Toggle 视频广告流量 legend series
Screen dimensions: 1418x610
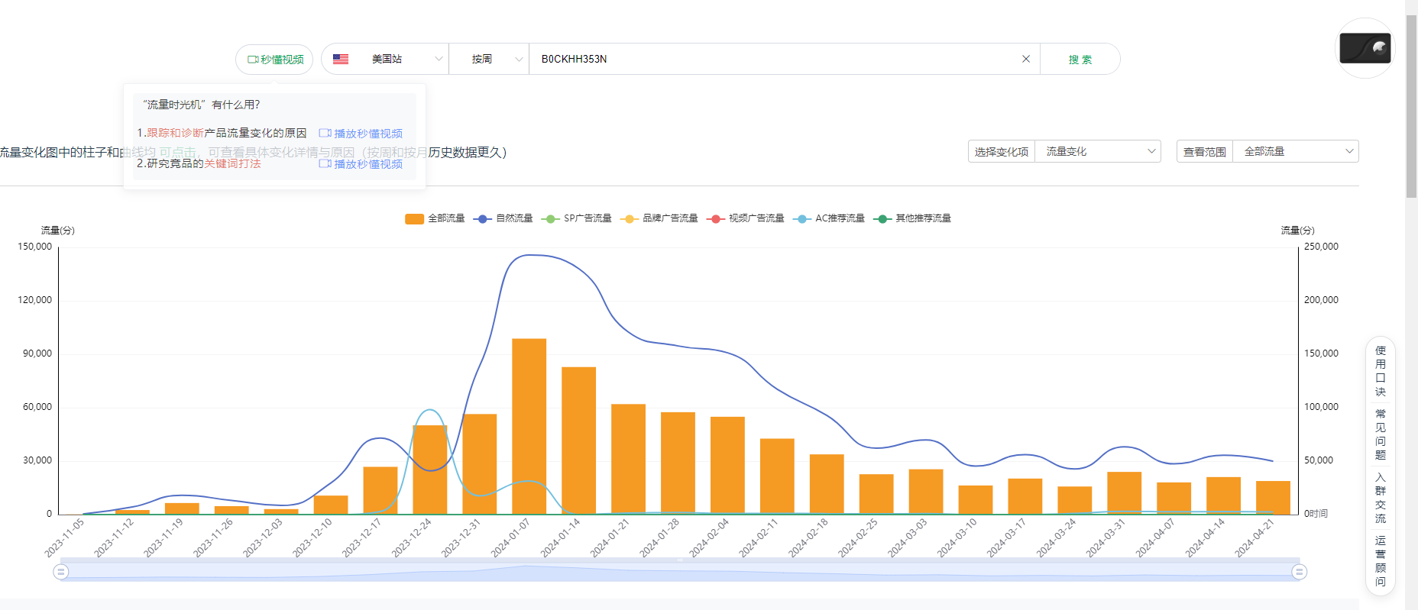746,218
